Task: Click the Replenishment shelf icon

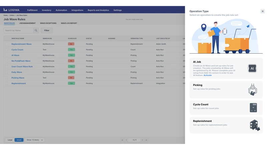Action: 255,125
